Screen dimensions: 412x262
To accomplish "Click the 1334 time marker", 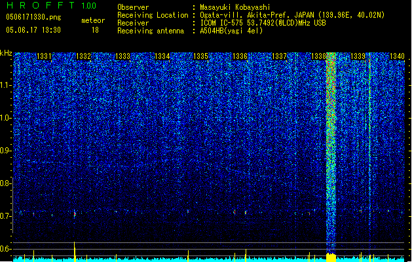I will click(162, 56).
